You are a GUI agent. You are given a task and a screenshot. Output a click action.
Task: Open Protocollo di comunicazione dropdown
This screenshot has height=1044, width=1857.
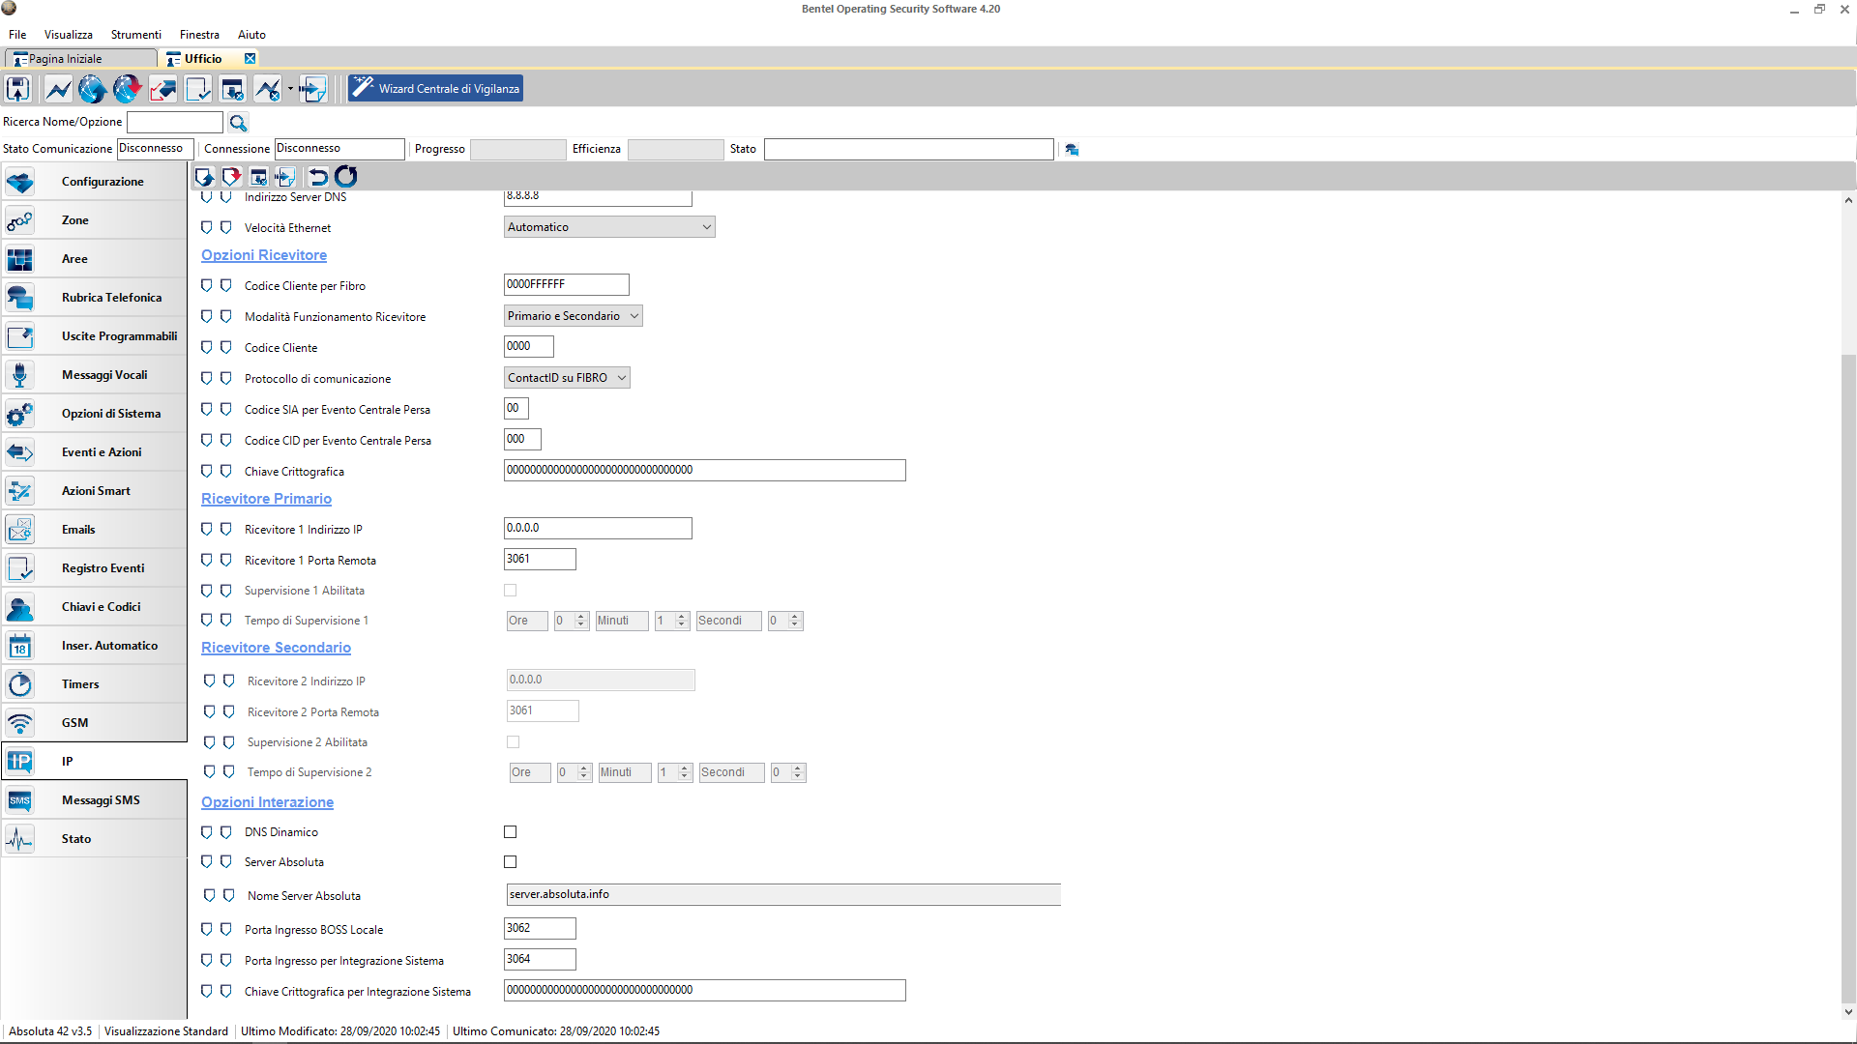point(567,378)
